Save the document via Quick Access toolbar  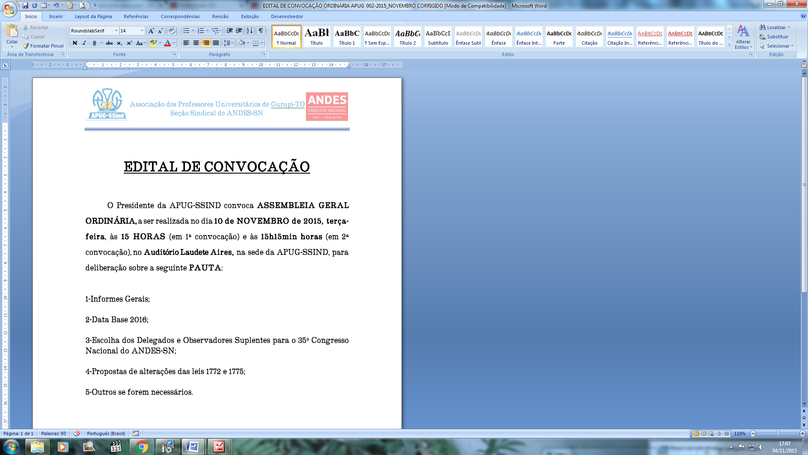(x=26, y=5)
